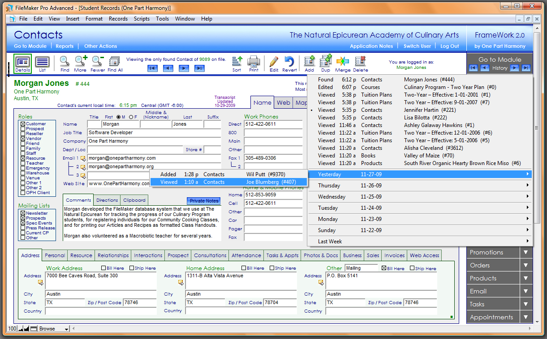Click History forward arrow in module panel
Viewport: 547px width, 339px height.
[x=515, y=68]
